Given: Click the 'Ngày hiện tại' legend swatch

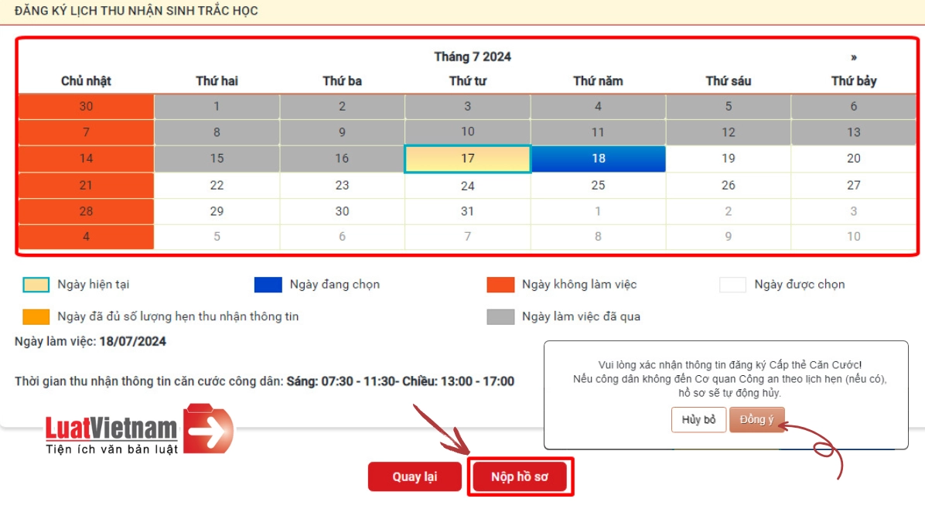Looking at the screenshot, I should [x=36, y=285].
